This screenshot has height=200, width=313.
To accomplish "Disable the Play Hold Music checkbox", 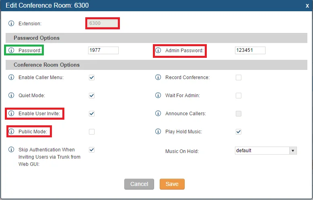I will (x=239, y=132).
